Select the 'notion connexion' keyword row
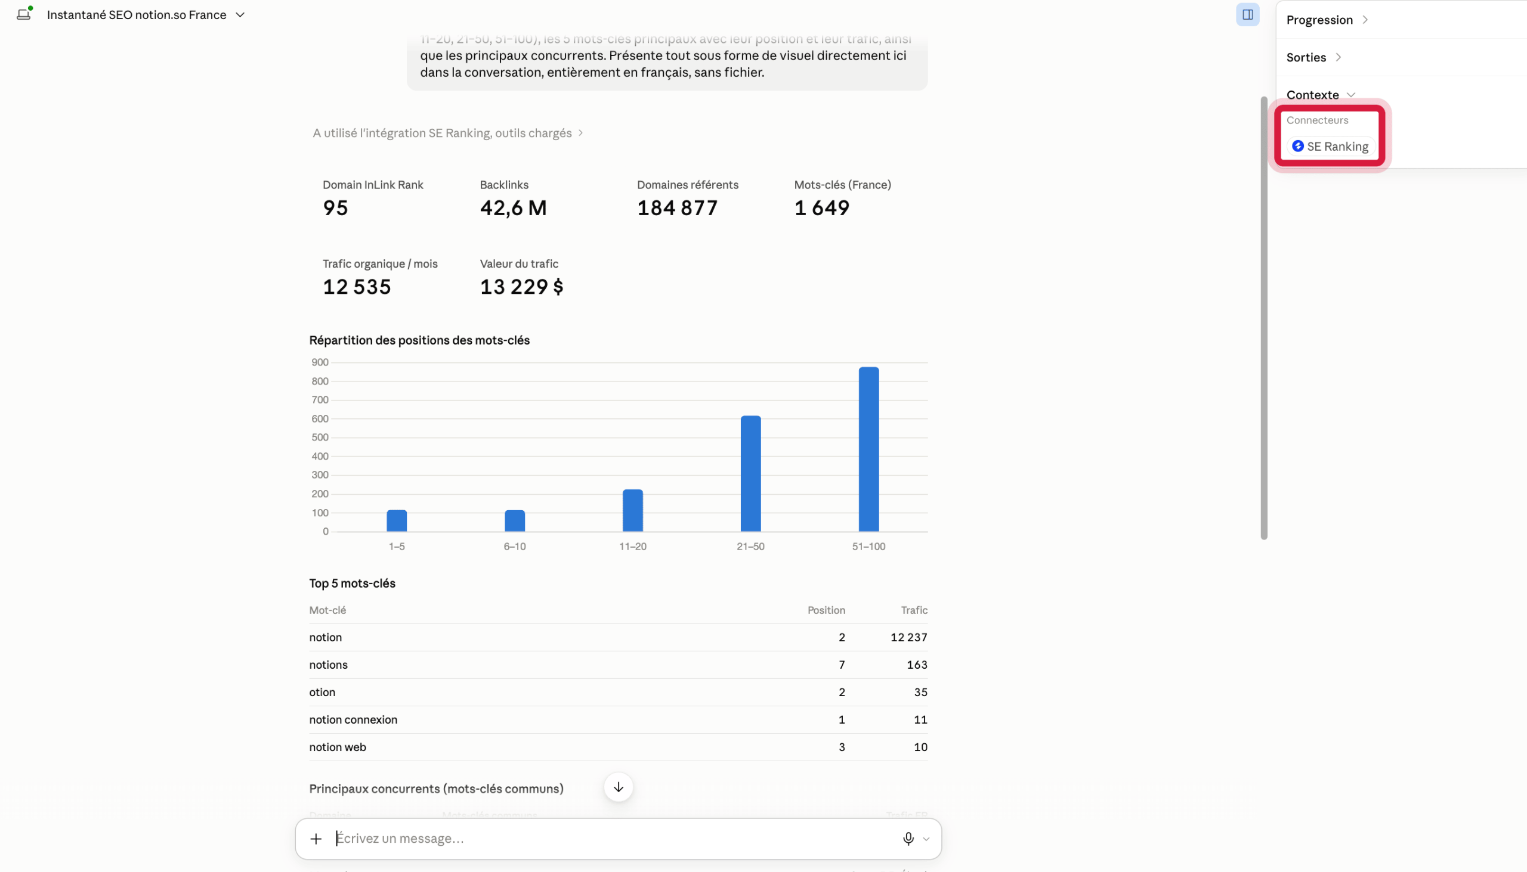Screen dimensions: 1527x872 tap(618, 720)
